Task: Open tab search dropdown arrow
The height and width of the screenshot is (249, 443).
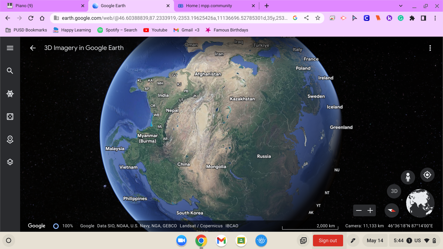Action: tap(401, 6)
